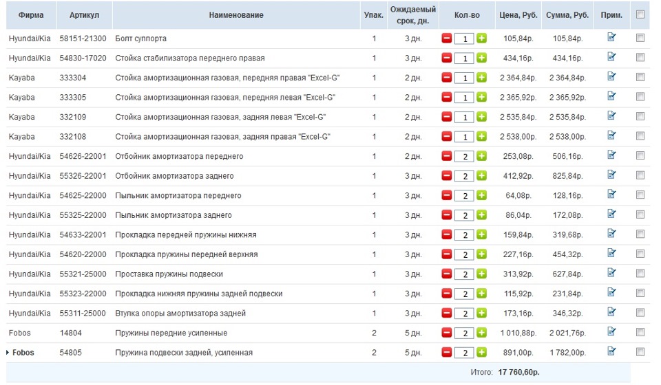Check the box for Болт суппорта

coord(640,38)
